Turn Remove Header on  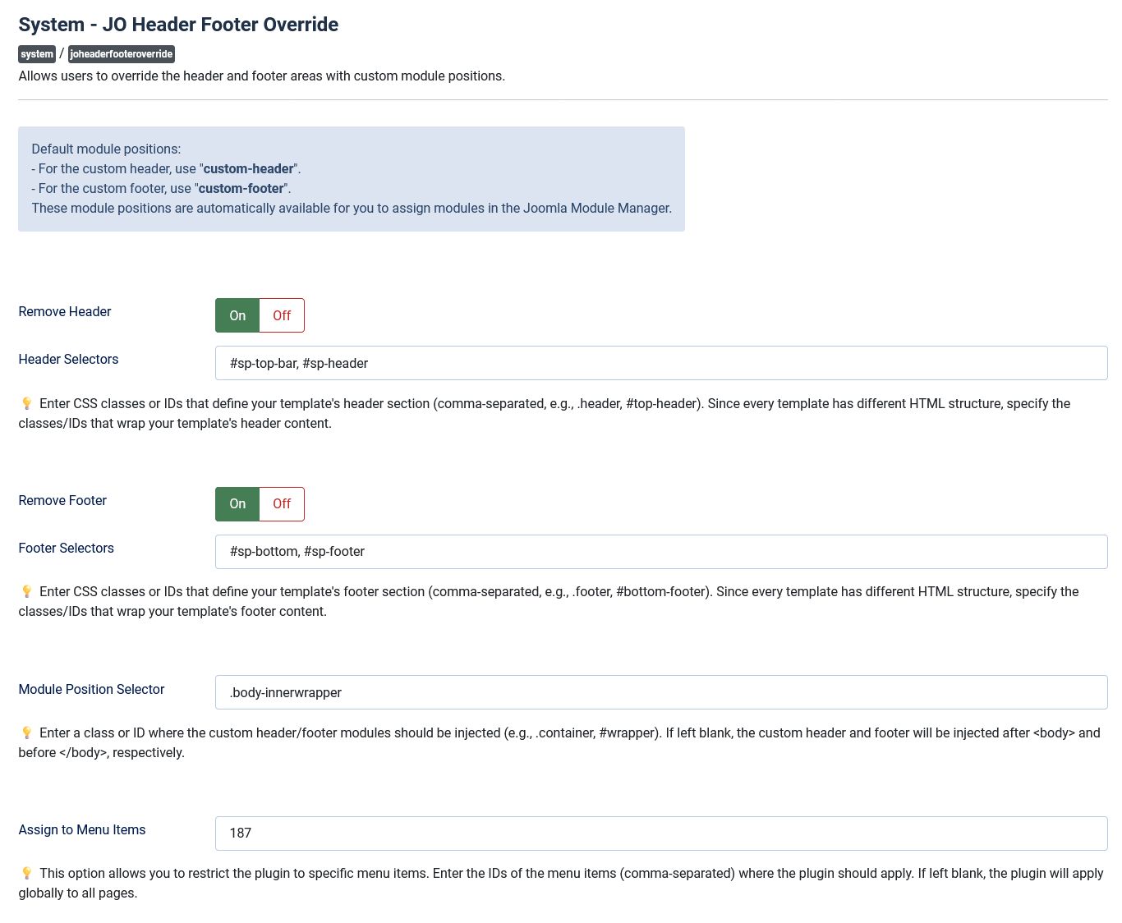pos(237,315)
